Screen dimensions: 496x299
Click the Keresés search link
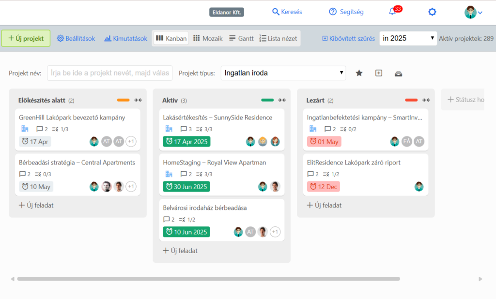[x=287, y=12]
